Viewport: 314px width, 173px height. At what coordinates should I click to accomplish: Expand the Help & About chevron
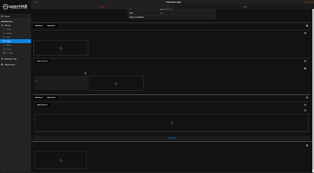click(29, 64)
